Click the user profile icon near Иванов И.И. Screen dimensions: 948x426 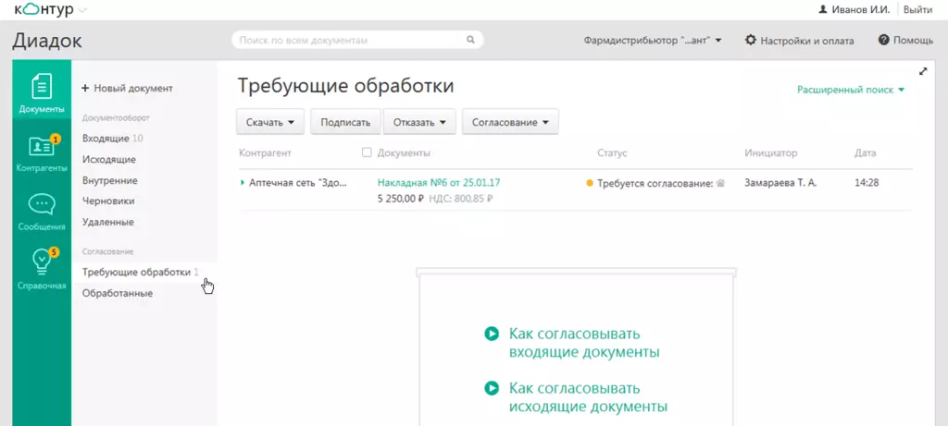(x=822, y=9)
